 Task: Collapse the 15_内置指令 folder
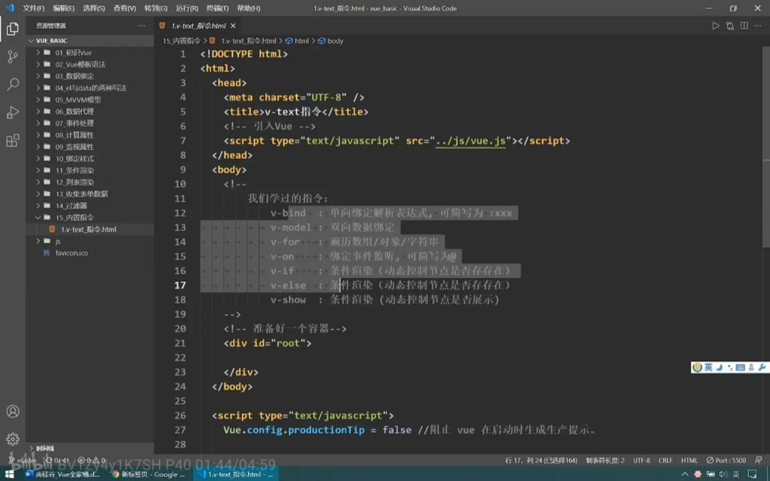(x=90, y=218)
